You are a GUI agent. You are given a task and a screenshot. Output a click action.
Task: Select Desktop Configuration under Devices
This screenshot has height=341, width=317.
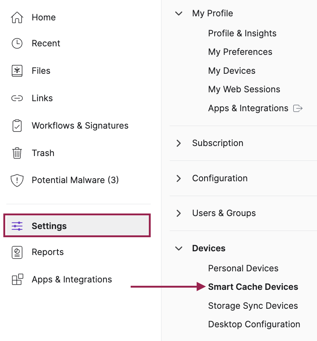point(254,324)
